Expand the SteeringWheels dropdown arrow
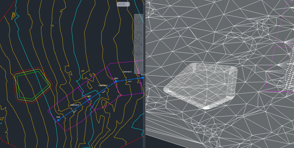Viewport: 294px width, 148px height. tap(139, 28)
